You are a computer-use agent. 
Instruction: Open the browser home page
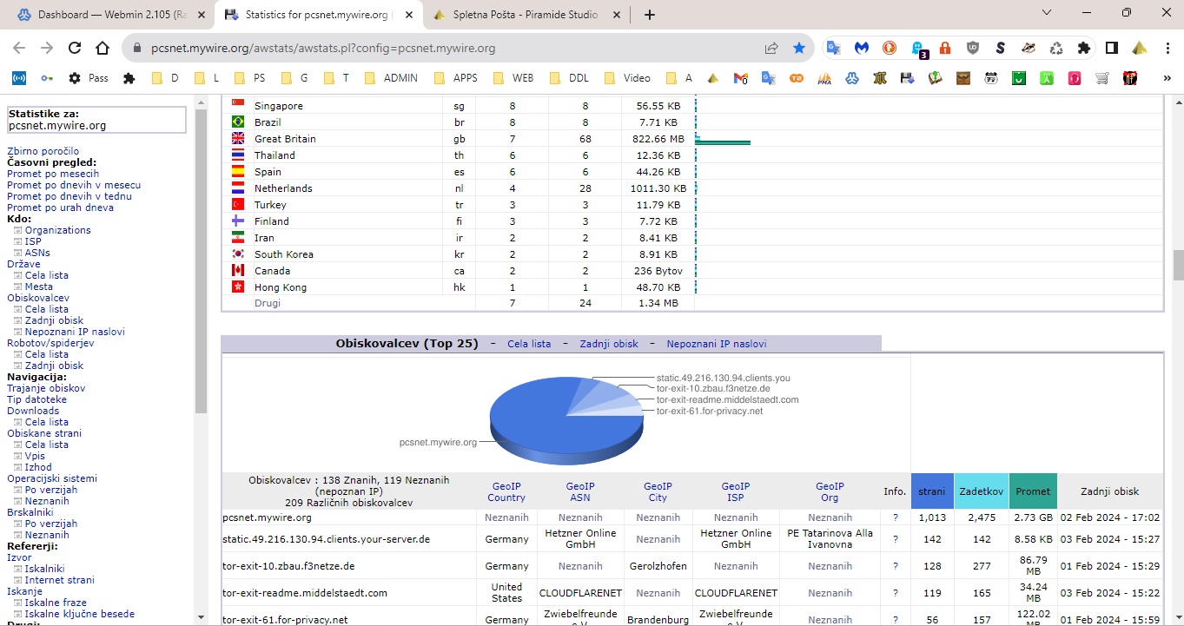[103, 49]
